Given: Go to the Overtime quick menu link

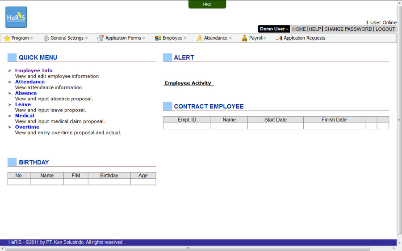Looking at the screenshot, I should coord(27,127).
